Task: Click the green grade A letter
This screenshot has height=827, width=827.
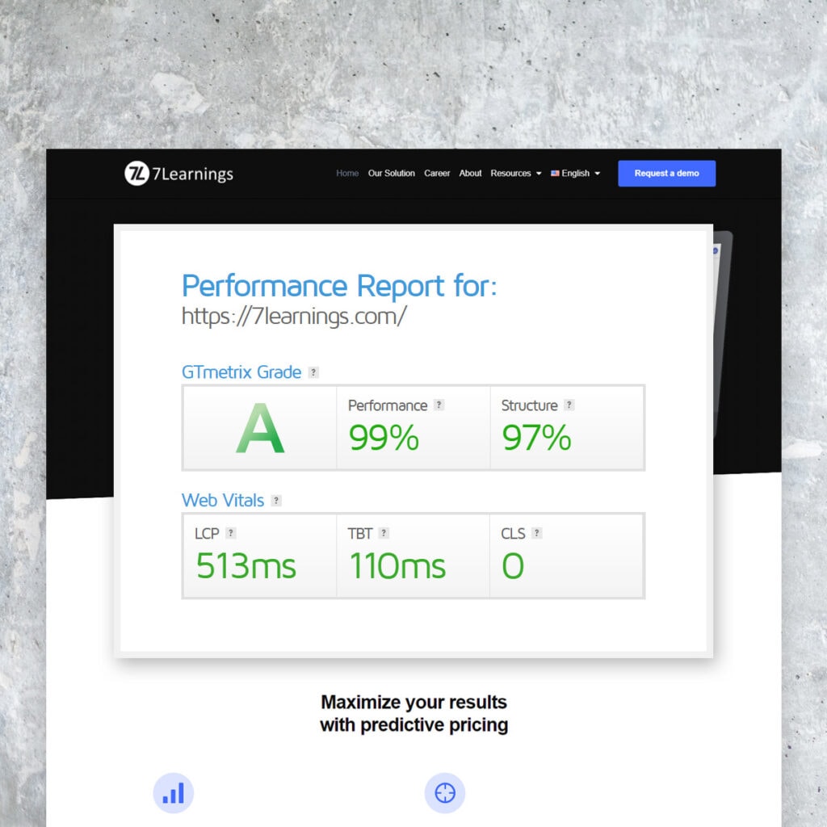Action: tap(260, 428)
